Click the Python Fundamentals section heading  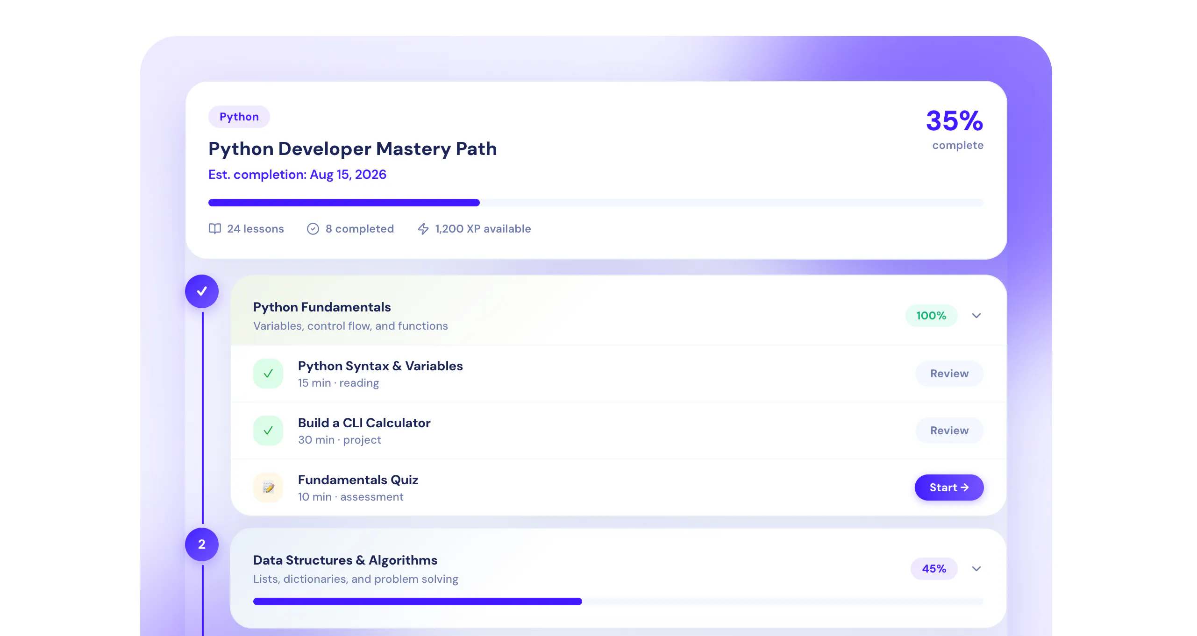[322, 307]
